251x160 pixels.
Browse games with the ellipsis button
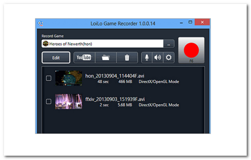coord(169,44)
